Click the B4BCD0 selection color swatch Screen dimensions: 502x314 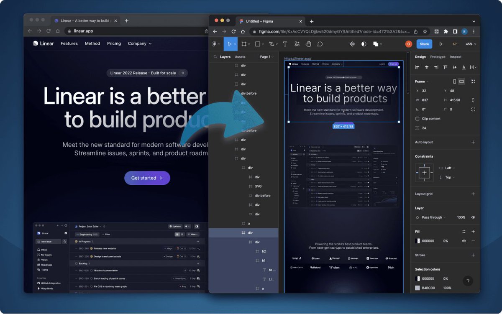[417, 288]
